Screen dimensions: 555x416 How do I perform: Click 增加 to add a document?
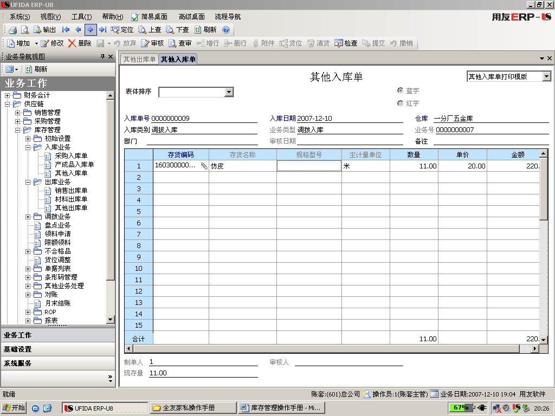pyautogui.click(x=18, y=43)
